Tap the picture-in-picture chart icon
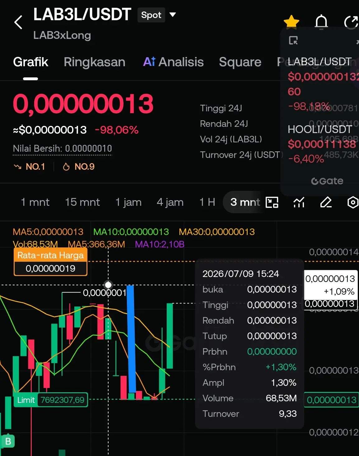 (272, 202)
